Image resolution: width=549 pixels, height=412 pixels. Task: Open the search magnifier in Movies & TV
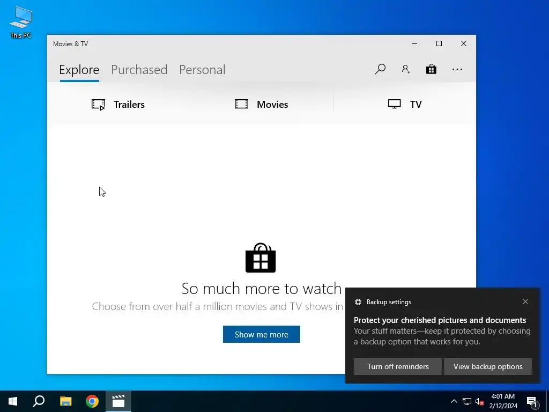(380, 69)
